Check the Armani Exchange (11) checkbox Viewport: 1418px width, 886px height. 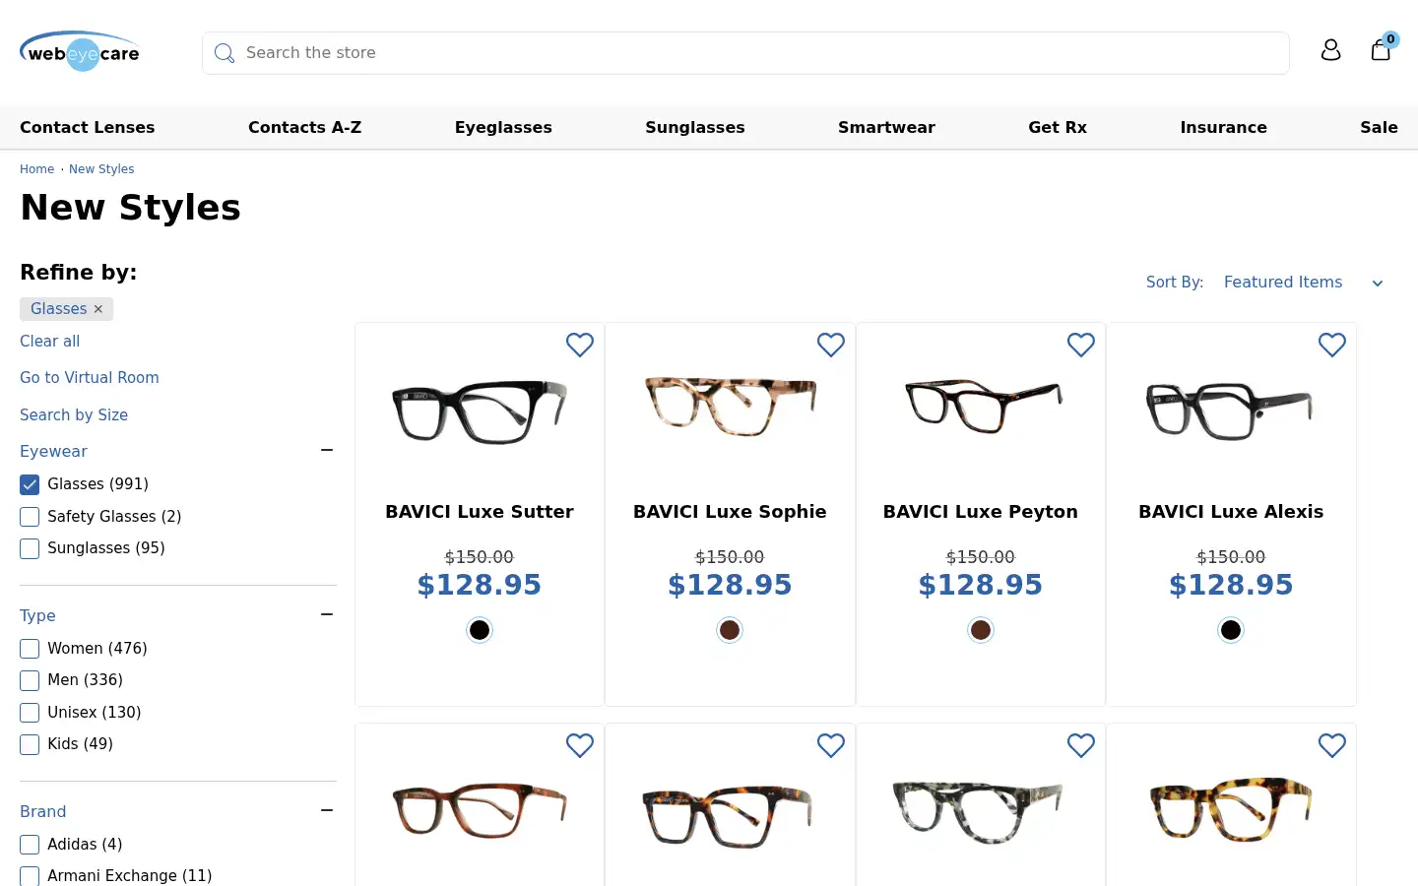30,876
